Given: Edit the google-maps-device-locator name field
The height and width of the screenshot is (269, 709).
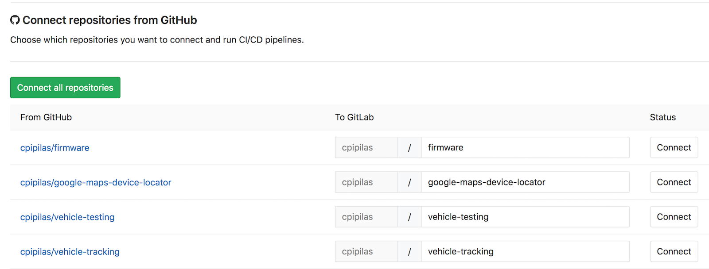Looking at the screenshot, I should [x=525, y=182].
